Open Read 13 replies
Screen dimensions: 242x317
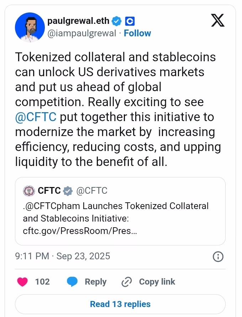120,304
